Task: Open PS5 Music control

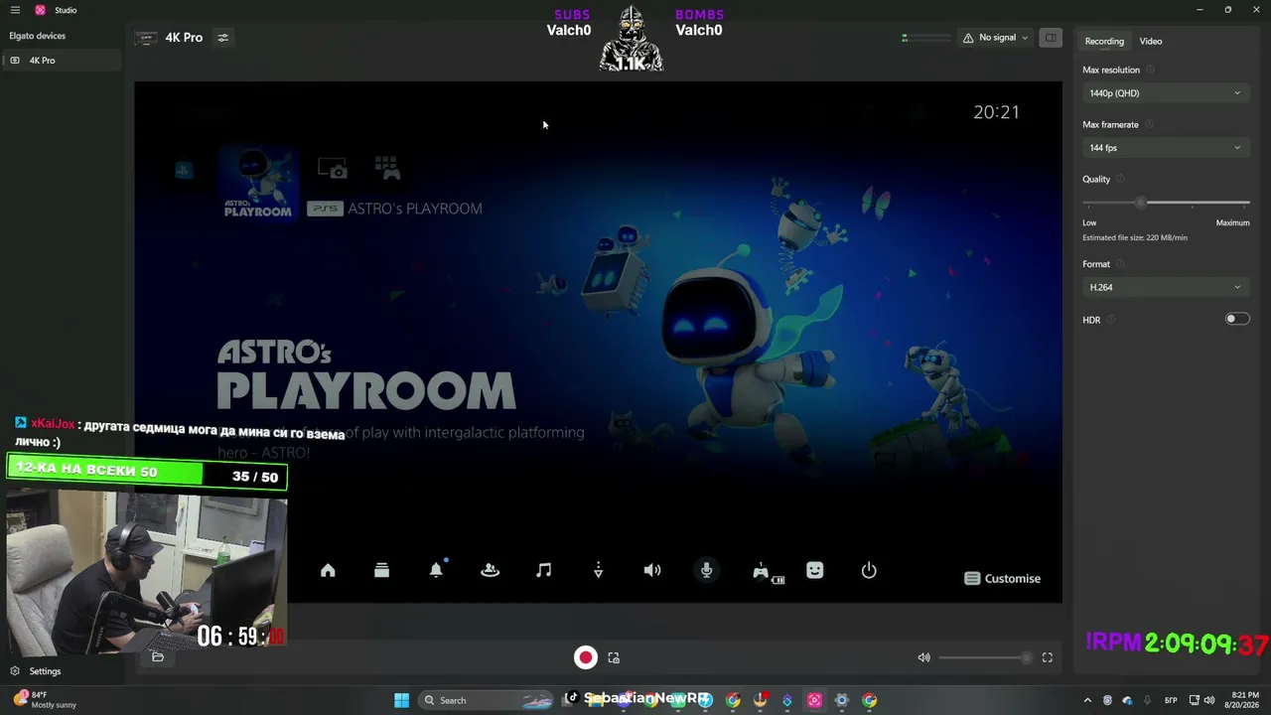Action: coord(543,570)
